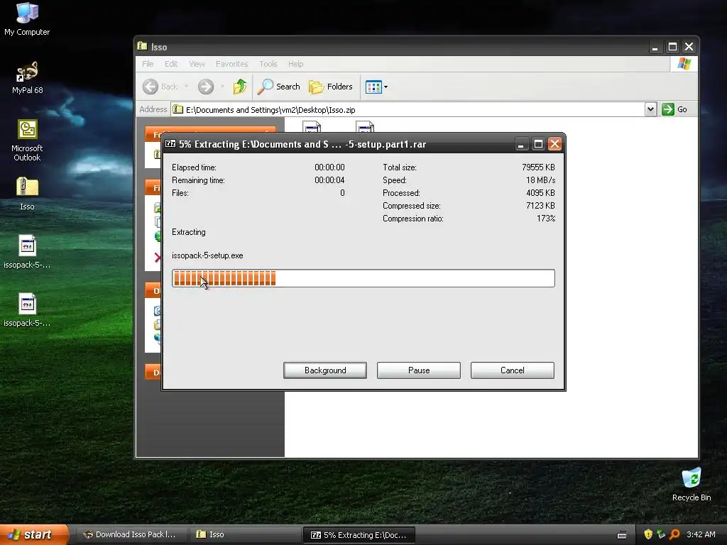Expand the Address bar dropdown
The width and height of the screenshot is (727, 545).
point(650,109)
